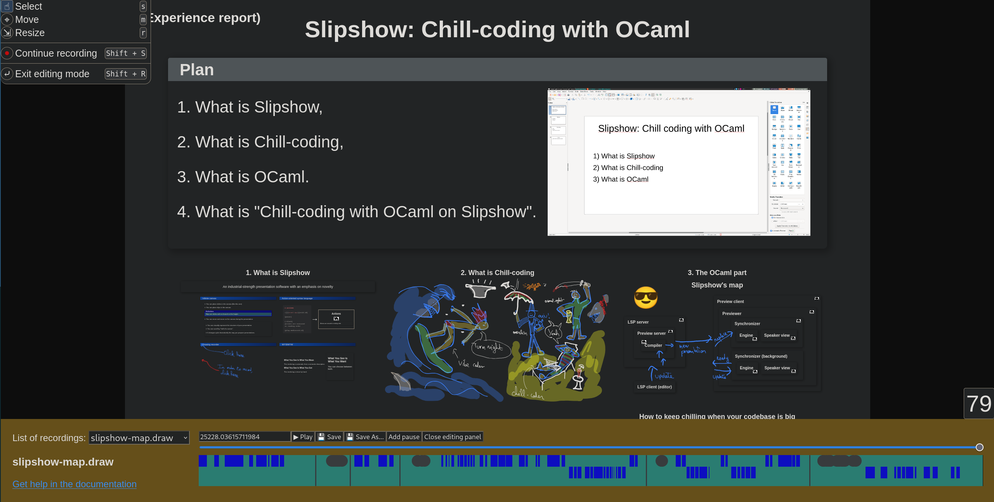
Task: Click the 'Compiler' box in map
Action: coord(654,345)
